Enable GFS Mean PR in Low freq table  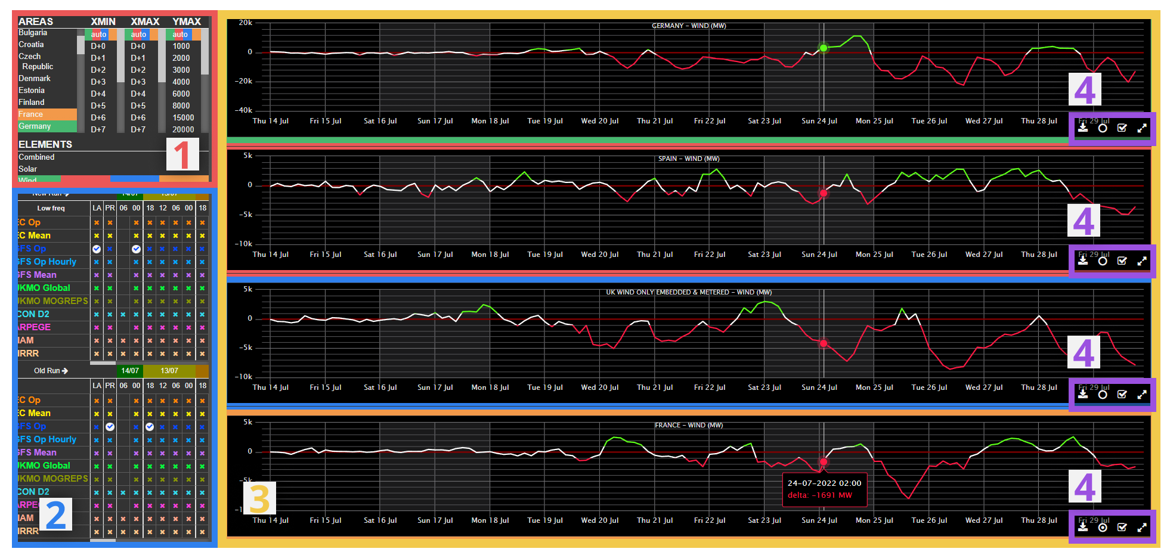(110, 275)
